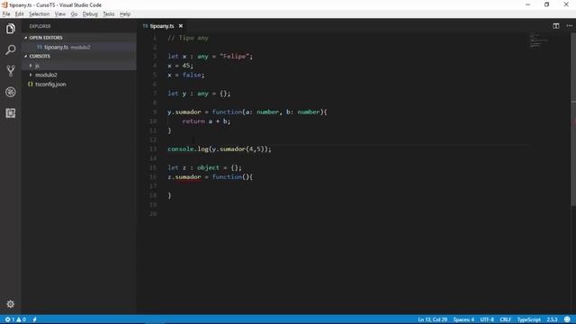Click x = false; on line 5
This screenshot has width=576, height=324.
pos(186,75)
